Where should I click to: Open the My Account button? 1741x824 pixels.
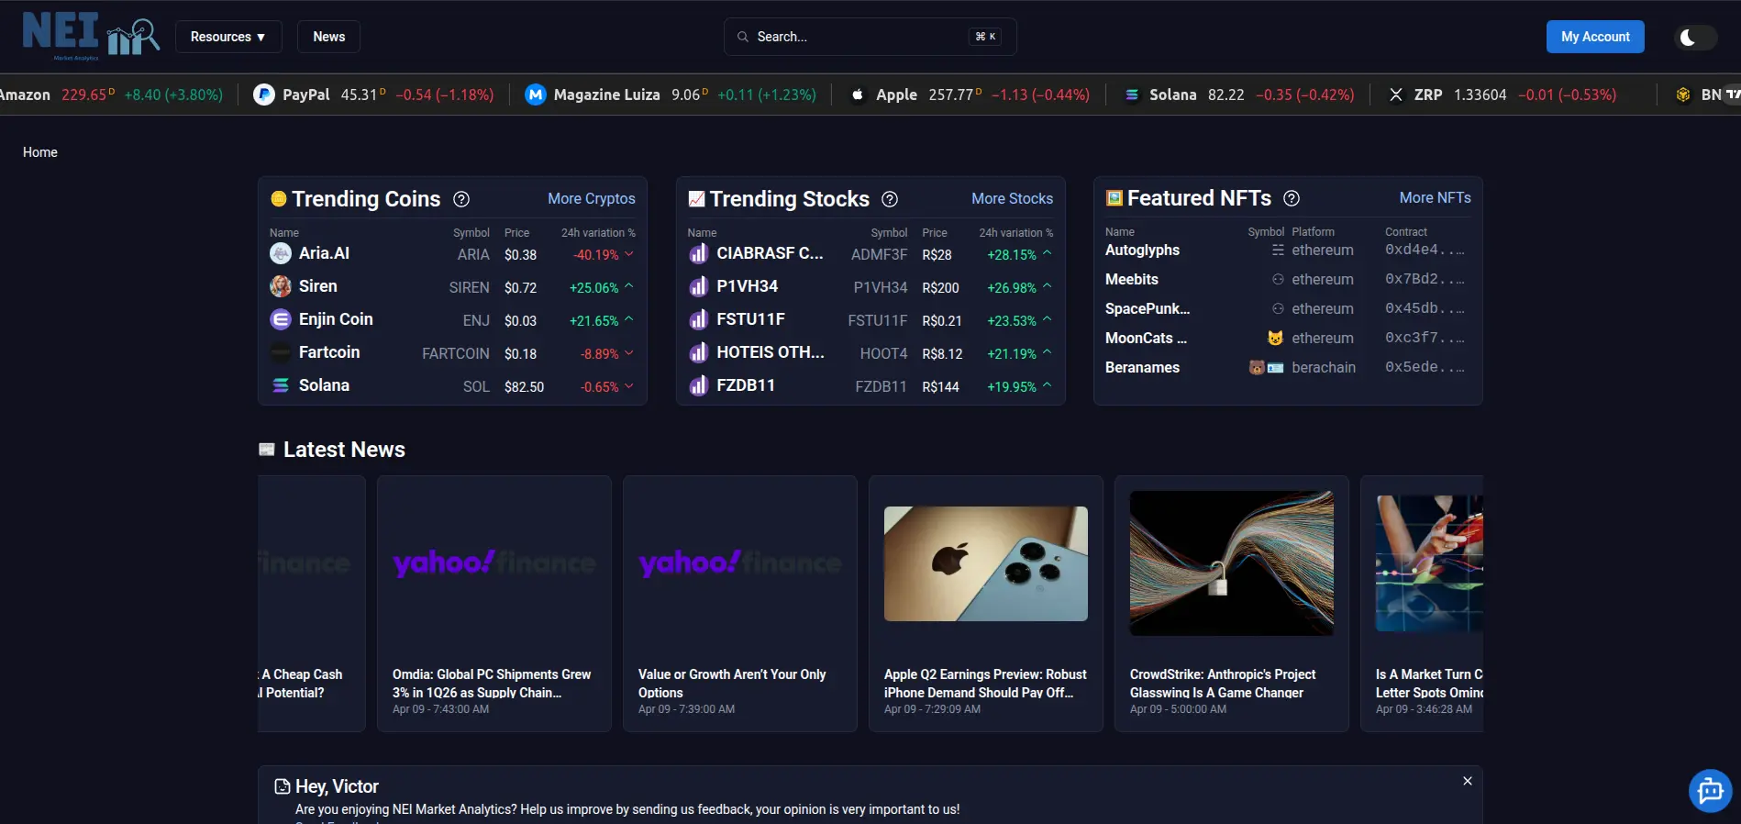[x=1595, y=37]
